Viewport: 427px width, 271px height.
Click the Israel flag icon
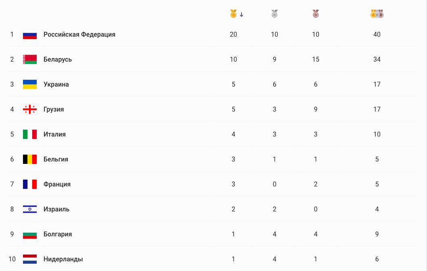30,209
